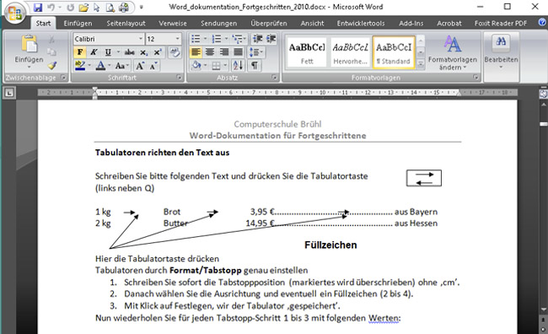Apply the Standard style
Screen dimensions: 548x334
tap(394, 52)
